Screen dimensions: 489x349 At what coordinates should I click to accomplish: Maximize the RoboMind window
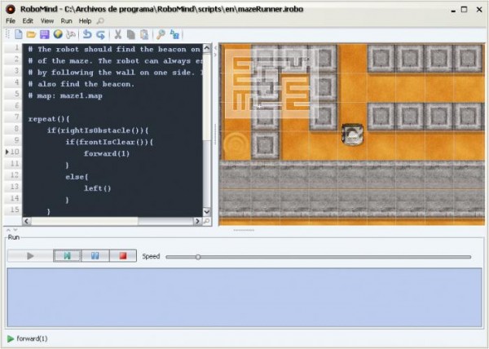click(464, 9)
